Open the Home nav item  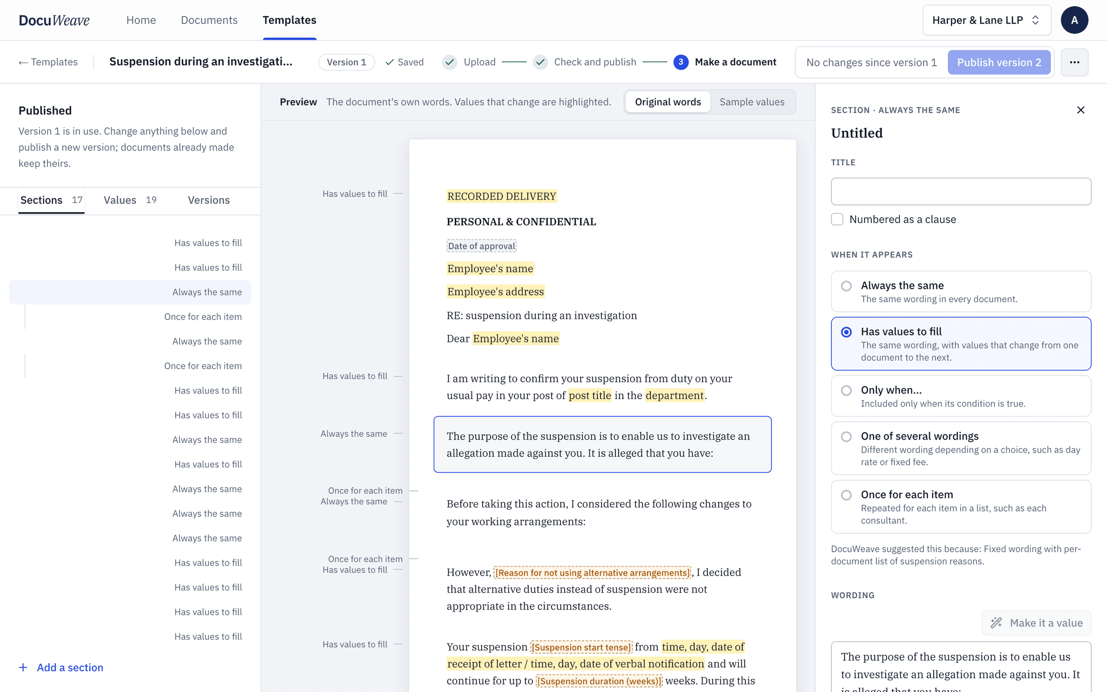pyautogui.click(x=141, y=20)
